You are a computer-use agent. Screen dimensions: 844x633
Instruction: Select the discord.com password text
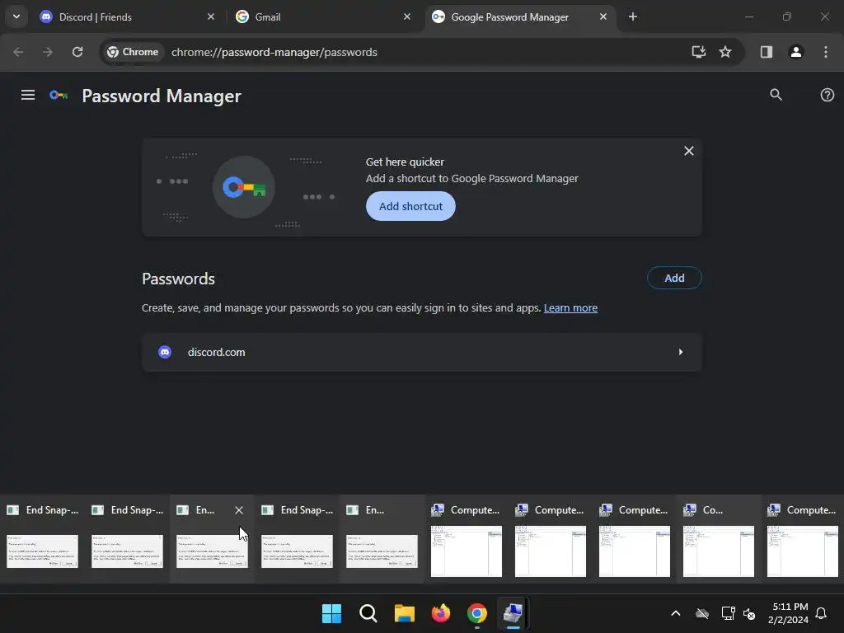(216, 352)
